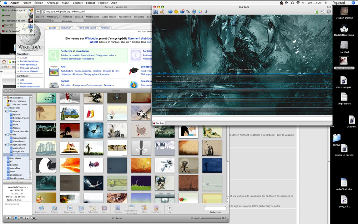Click the contact card icon in Adium toolbar

[323, 11]
